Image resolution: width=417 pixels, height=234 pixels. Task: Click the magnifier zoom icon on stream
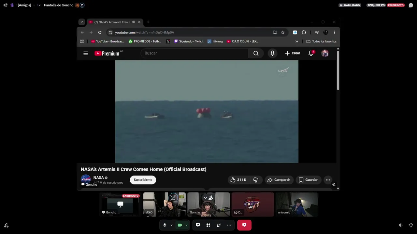(x=334, y=185)
